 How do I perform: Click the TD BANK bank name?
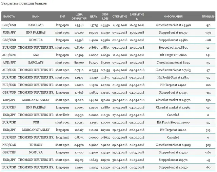[36, 145]
